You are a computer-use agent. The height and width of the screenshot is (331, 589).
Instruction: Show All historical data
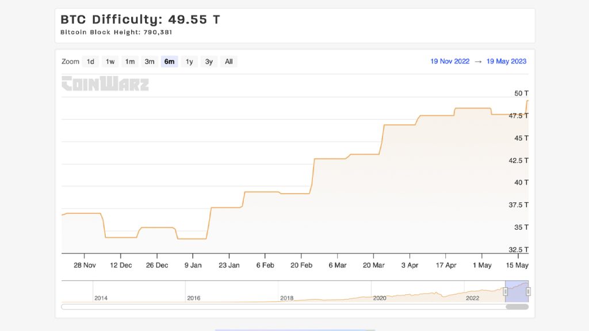[228, 61]
